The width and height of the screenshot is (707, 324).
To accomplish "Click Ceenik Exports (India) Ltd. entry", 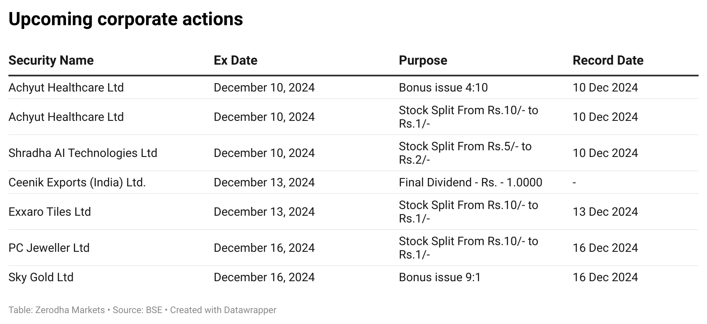I will click(77, 182).
